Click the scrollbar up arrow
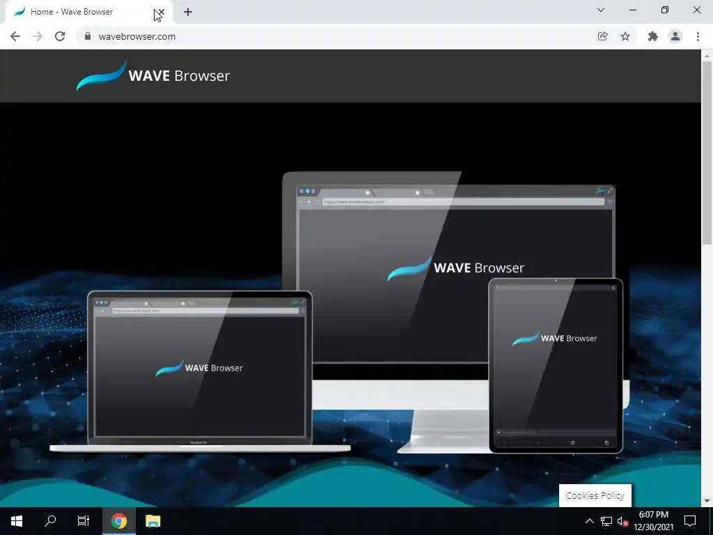This screenshot has width=713, height=535. click(x=707, y=55)
